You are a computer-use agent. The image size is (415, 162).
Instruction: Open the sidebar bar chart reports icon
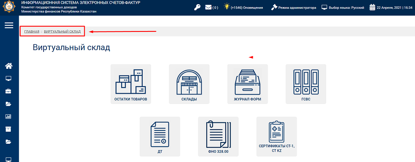coord(8,116)
